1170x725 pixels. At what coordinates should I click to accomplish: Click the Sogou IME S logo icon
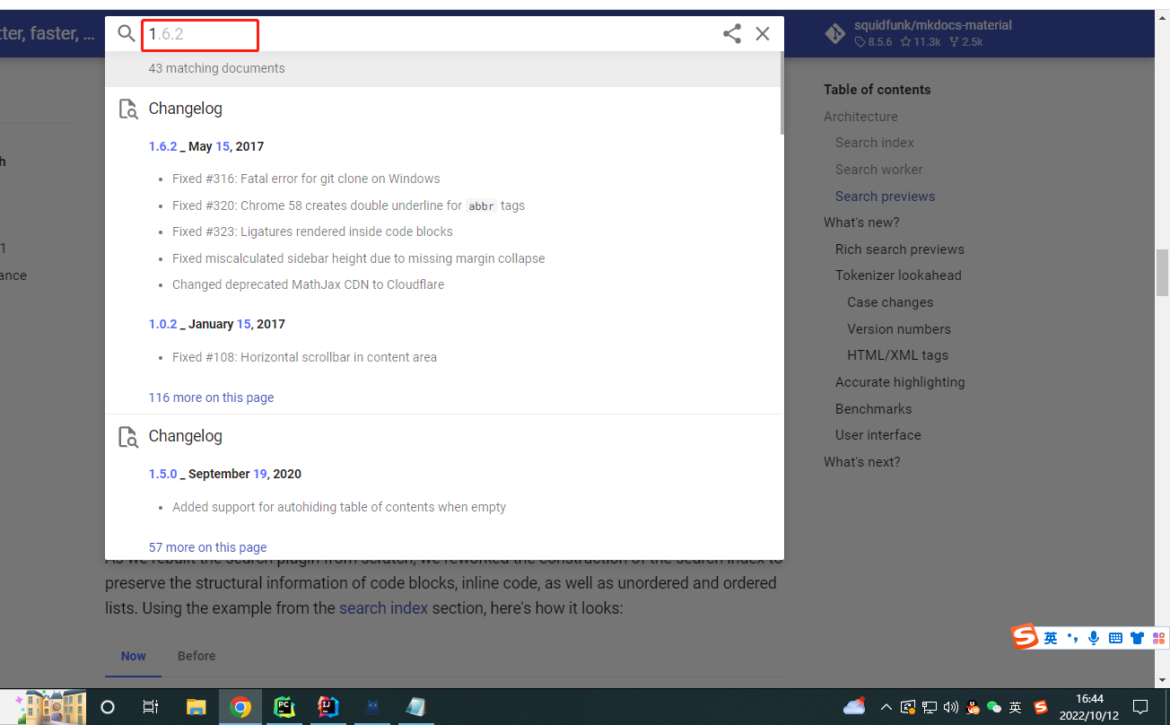coord(1025,637)
